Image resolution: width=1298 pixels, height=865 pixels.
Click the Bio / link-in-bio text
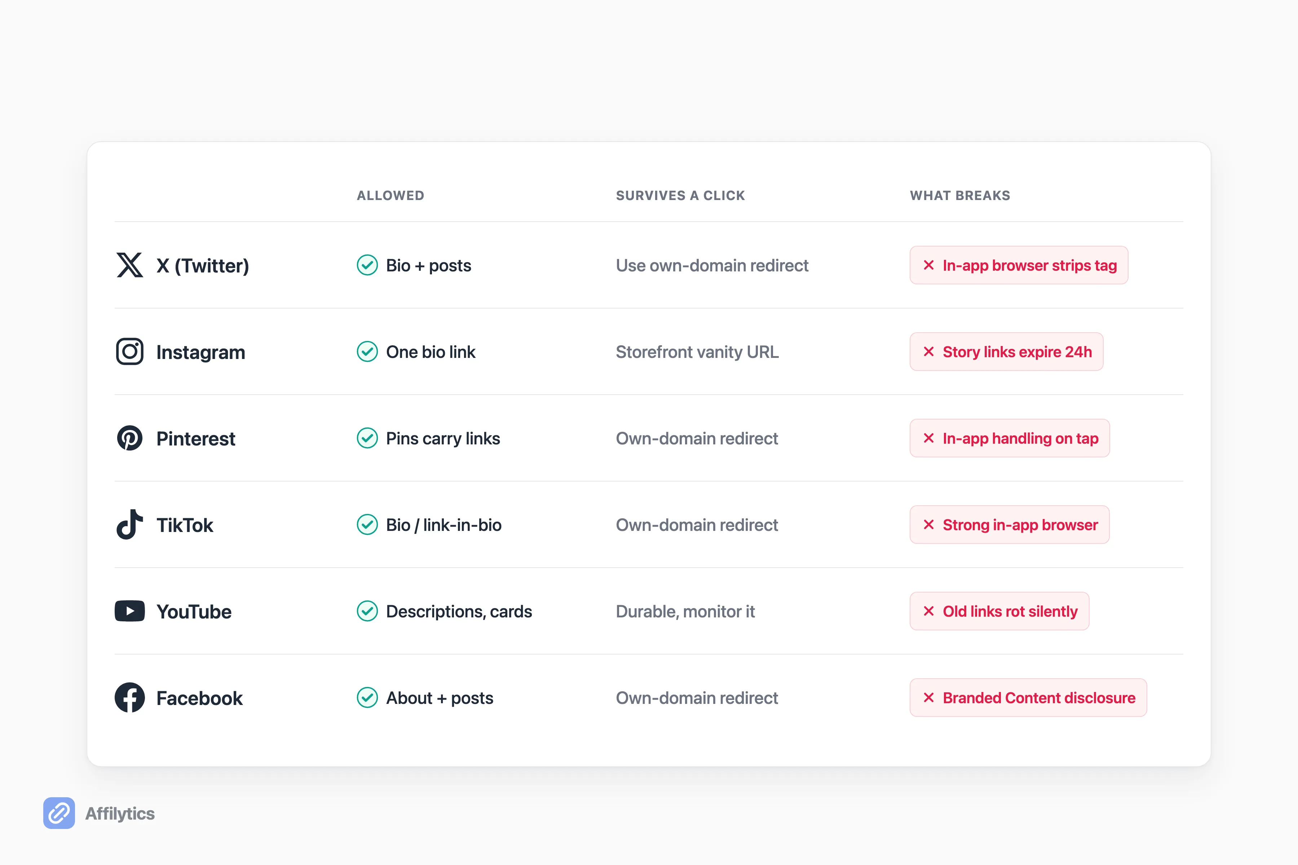tap(444, 525)
